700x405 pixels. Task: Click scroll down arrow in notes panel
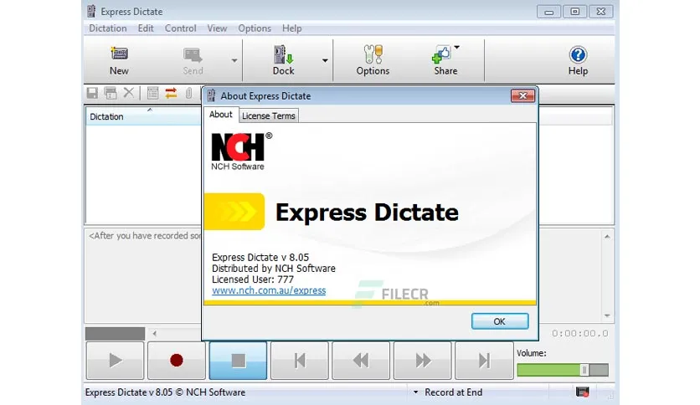[607, 315]
